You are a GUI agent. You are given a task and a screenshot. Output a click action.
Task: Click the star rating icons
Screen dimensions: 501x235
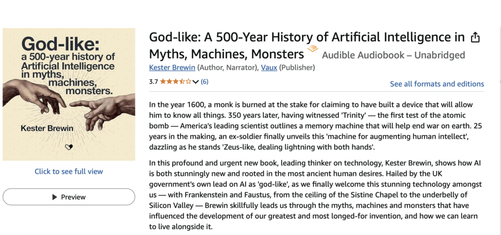coord(176,82)
